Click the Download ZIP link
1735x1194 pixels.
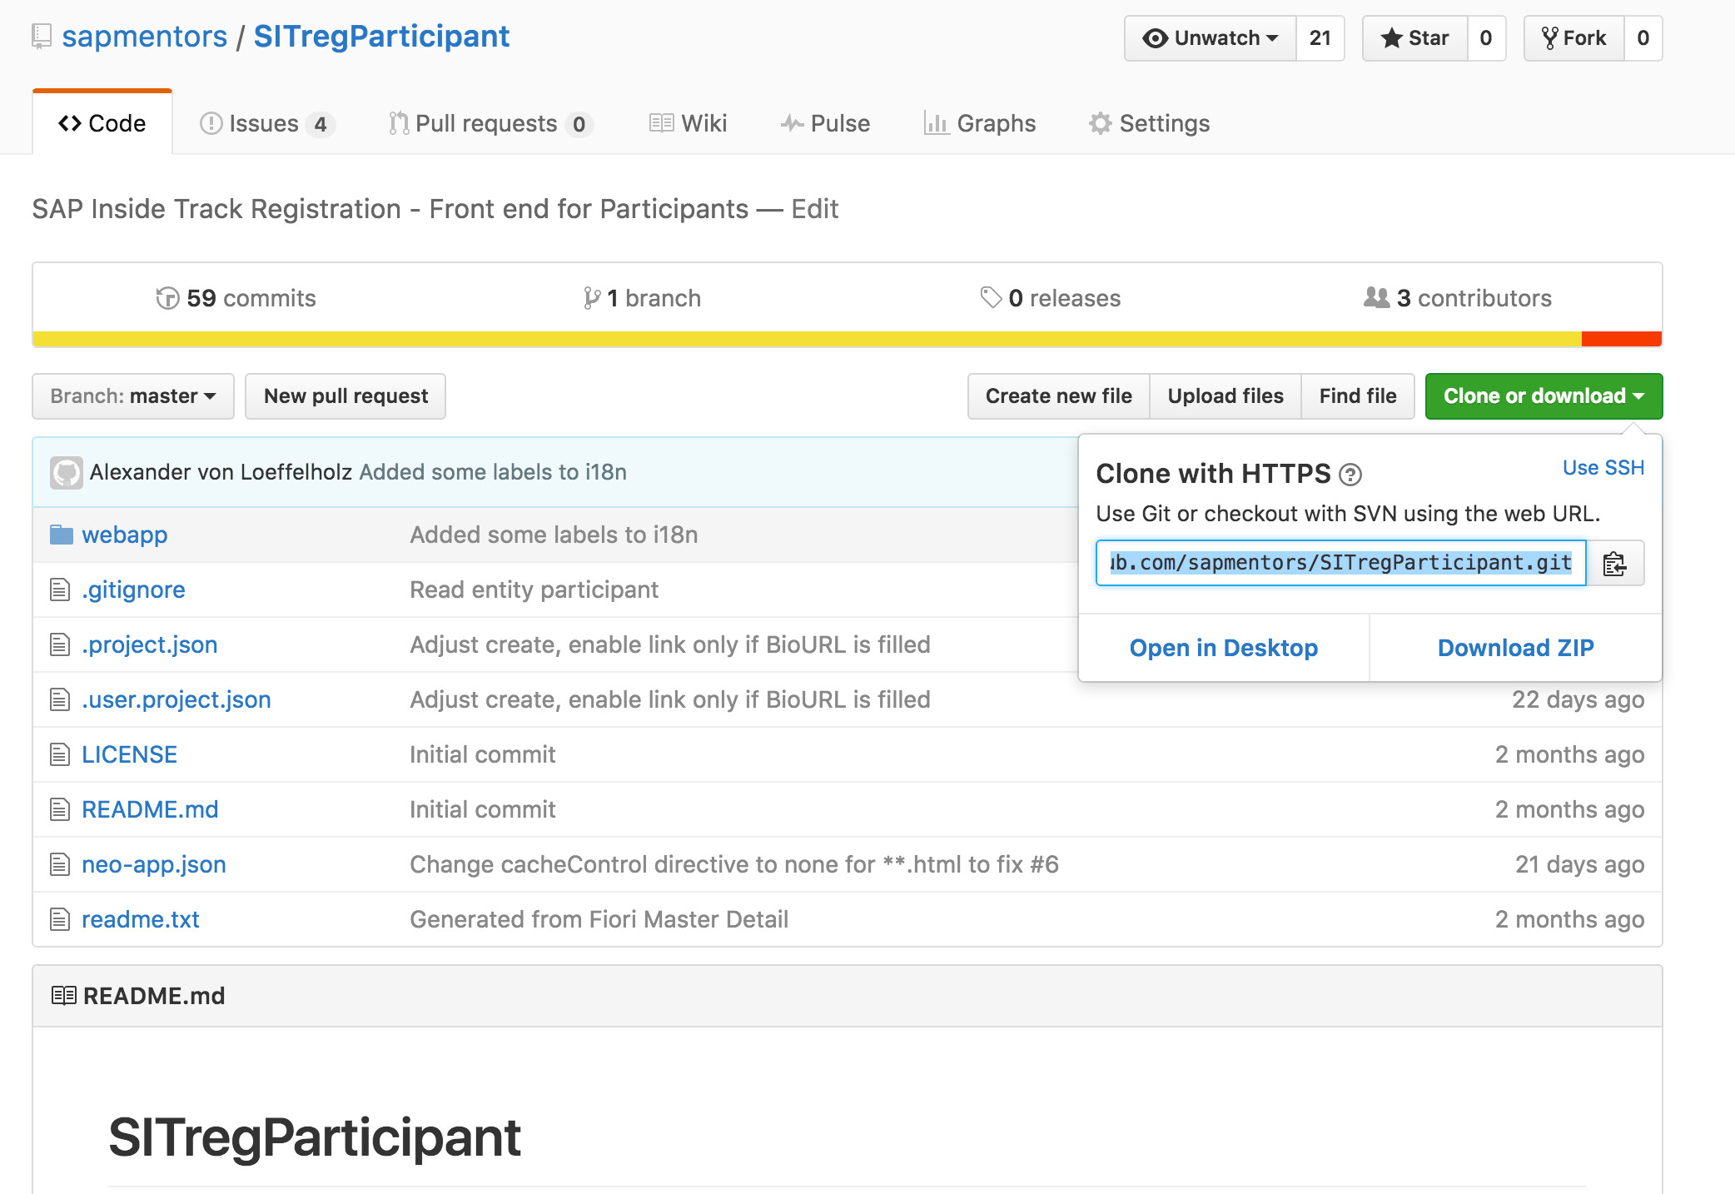click(x=1515, y=648)
